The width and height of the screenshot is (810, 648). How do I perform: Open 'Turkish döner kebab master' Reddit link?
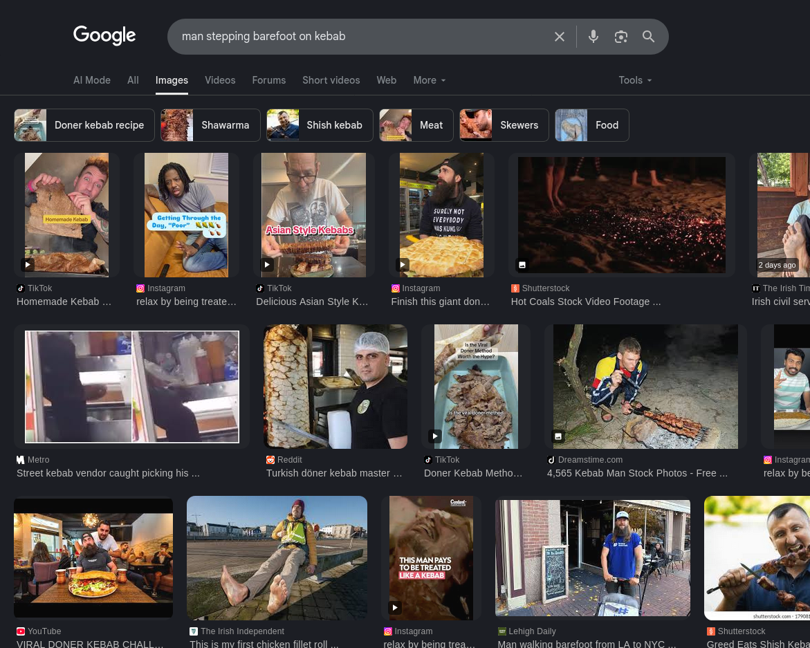tap(333, 473)
